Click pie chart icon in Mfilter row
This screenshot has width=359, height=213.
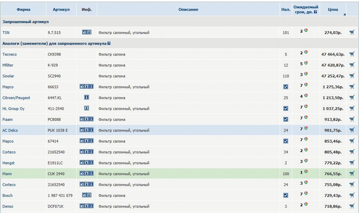(306, 63)
